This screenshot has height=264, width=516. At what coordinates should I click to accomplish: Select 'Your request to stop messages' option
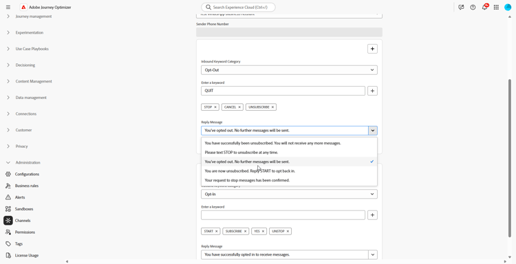289,180
